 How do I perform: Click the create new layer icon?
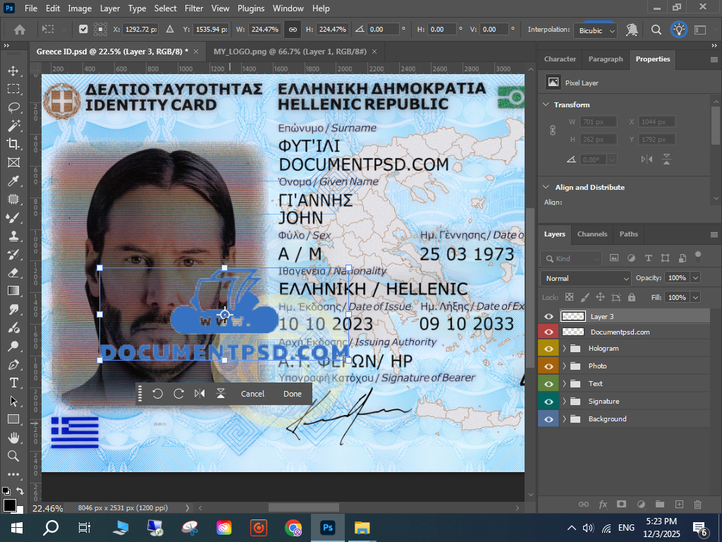(x=679, y=504)
